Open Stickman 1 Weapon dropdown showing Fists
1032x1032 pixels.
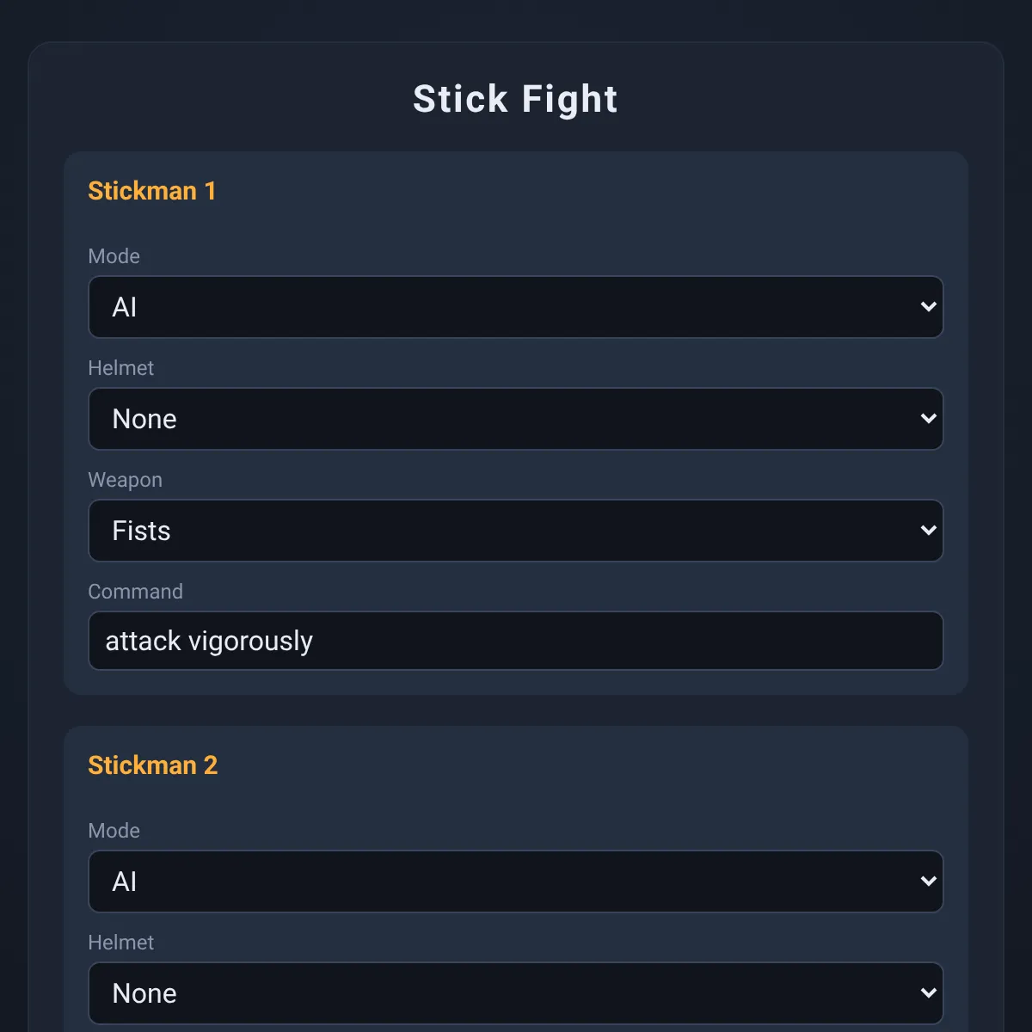(516, 531)
